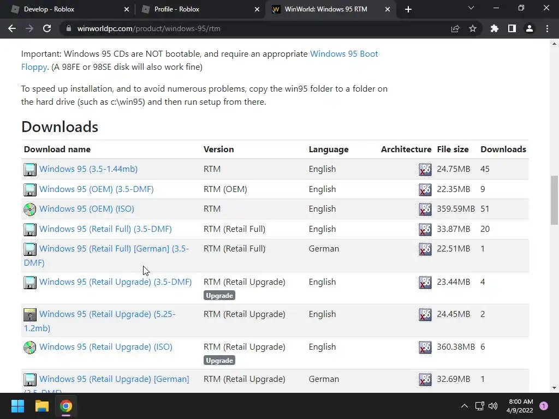Click the x86 architecture icon in the 359.59MB row

click(425, 209)
